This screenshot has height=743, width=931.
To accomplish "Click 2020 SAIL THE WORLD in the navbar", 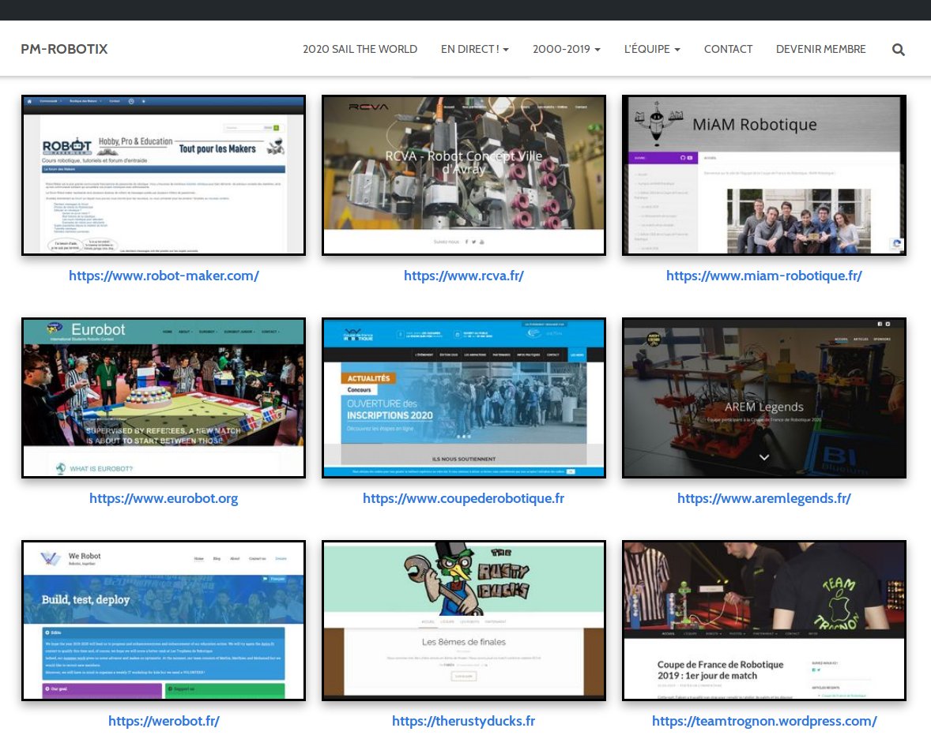I will [x=360, y=49].
